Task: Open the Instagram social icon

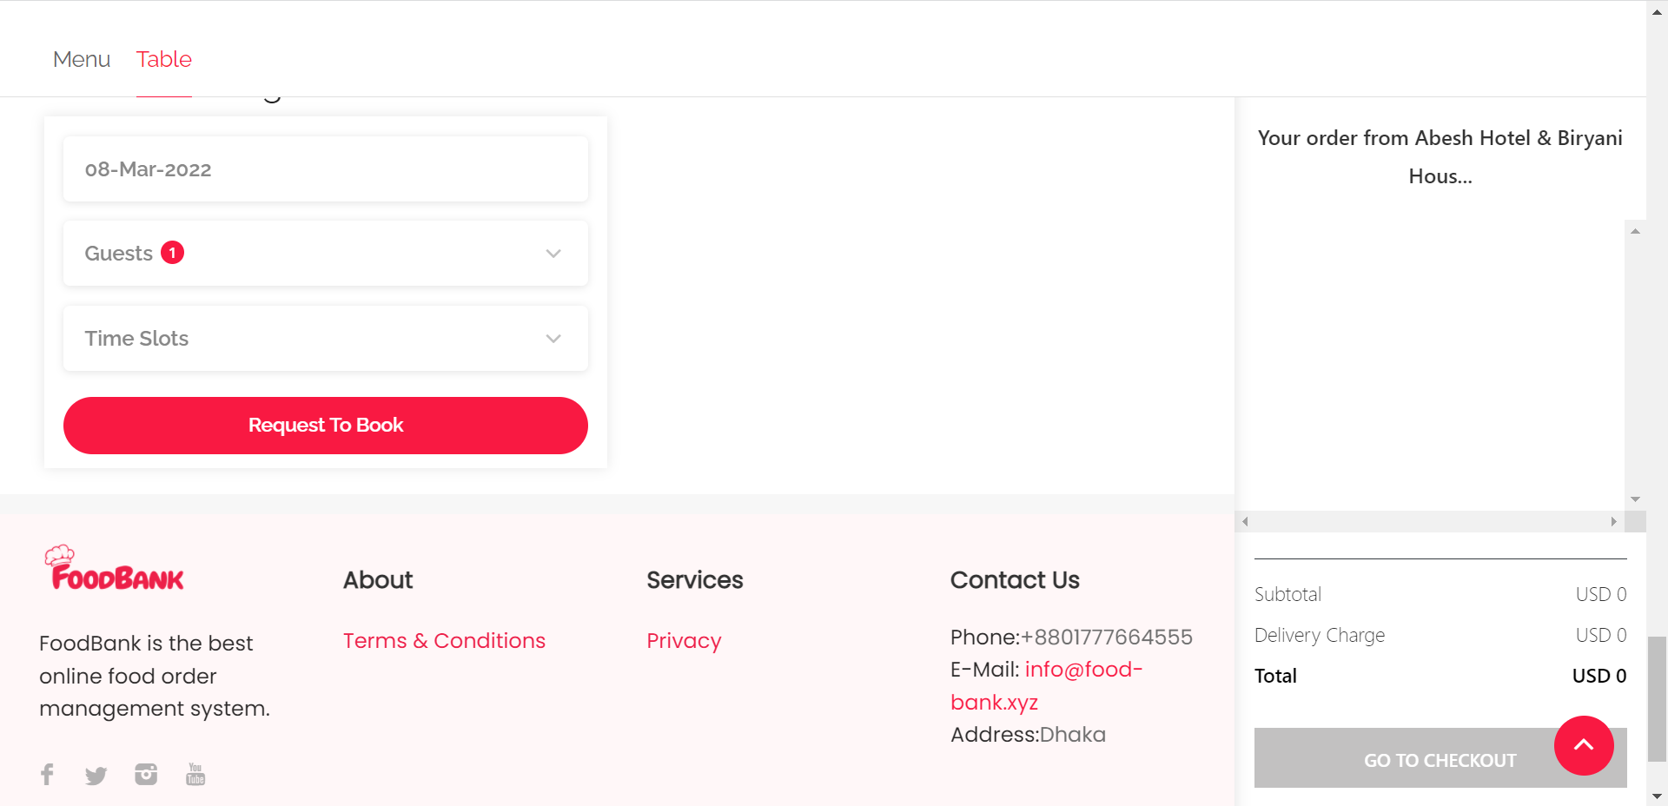Action: click(x=146, y=774)
